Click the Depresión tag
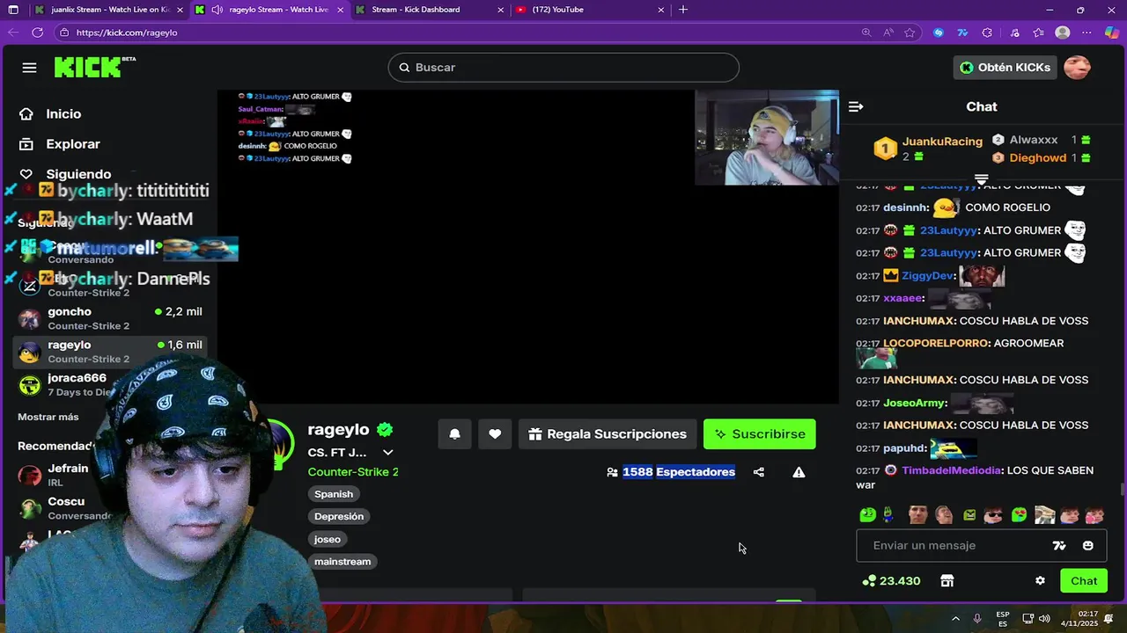 [x=339, y=517]
